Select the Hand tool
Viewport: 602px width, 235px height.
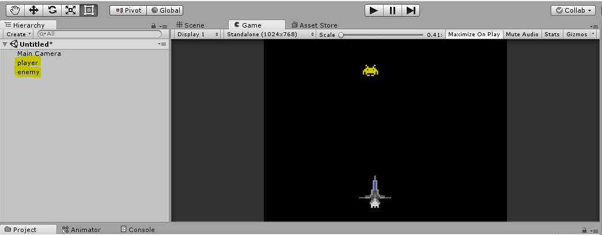click(x=15, y=10)
